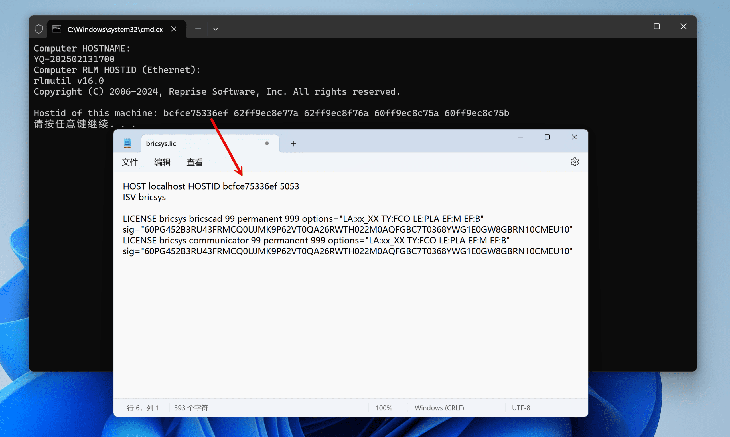Open the 查看 menu
Viewport: 730px width, 437px height.
coord(194,162)
